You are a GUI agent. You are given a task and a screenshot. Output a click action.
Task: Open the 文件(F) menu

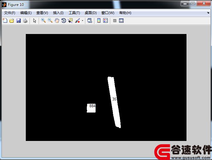click(10, 13)
